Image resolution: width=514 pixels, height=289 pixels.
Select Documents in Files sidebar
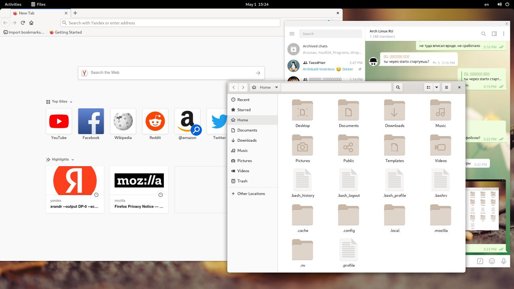pyautogui.click(x=253, y=130)
